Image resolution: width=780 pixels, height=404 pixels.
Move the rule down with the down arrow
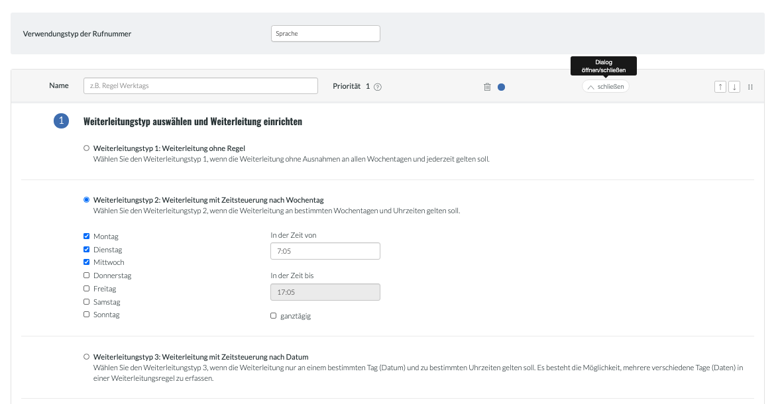[734, 87]
